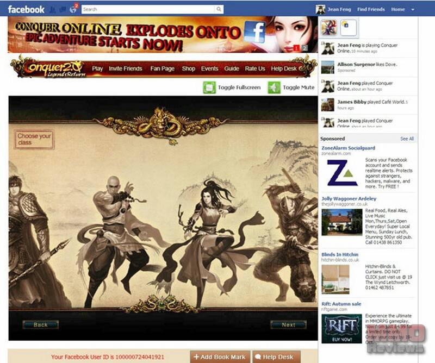The height and width of the screenshot is (363, 435).
Task: Click James Bibby name in ticker
Action: [352, 102]
